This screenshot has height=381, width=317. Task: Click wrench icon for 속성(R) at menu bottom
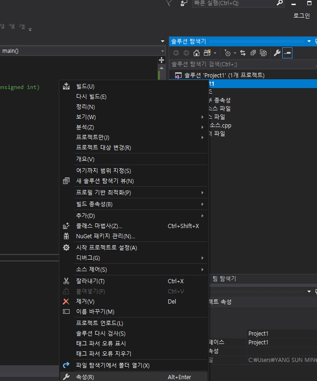[x=66, y=377]
